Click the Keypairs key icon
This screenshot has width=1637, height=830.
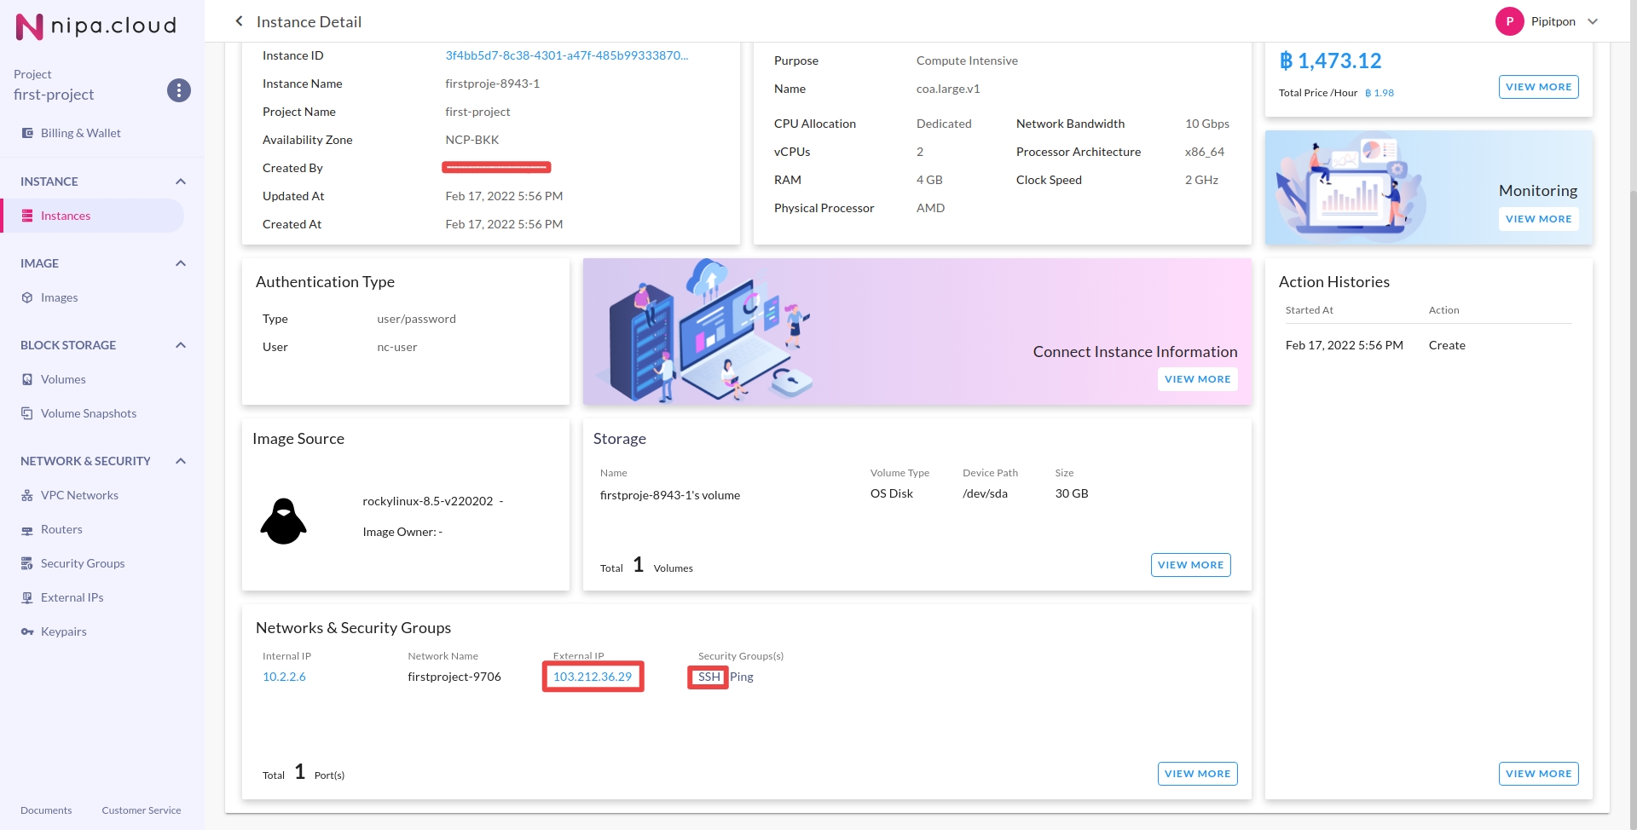point(27,631)
